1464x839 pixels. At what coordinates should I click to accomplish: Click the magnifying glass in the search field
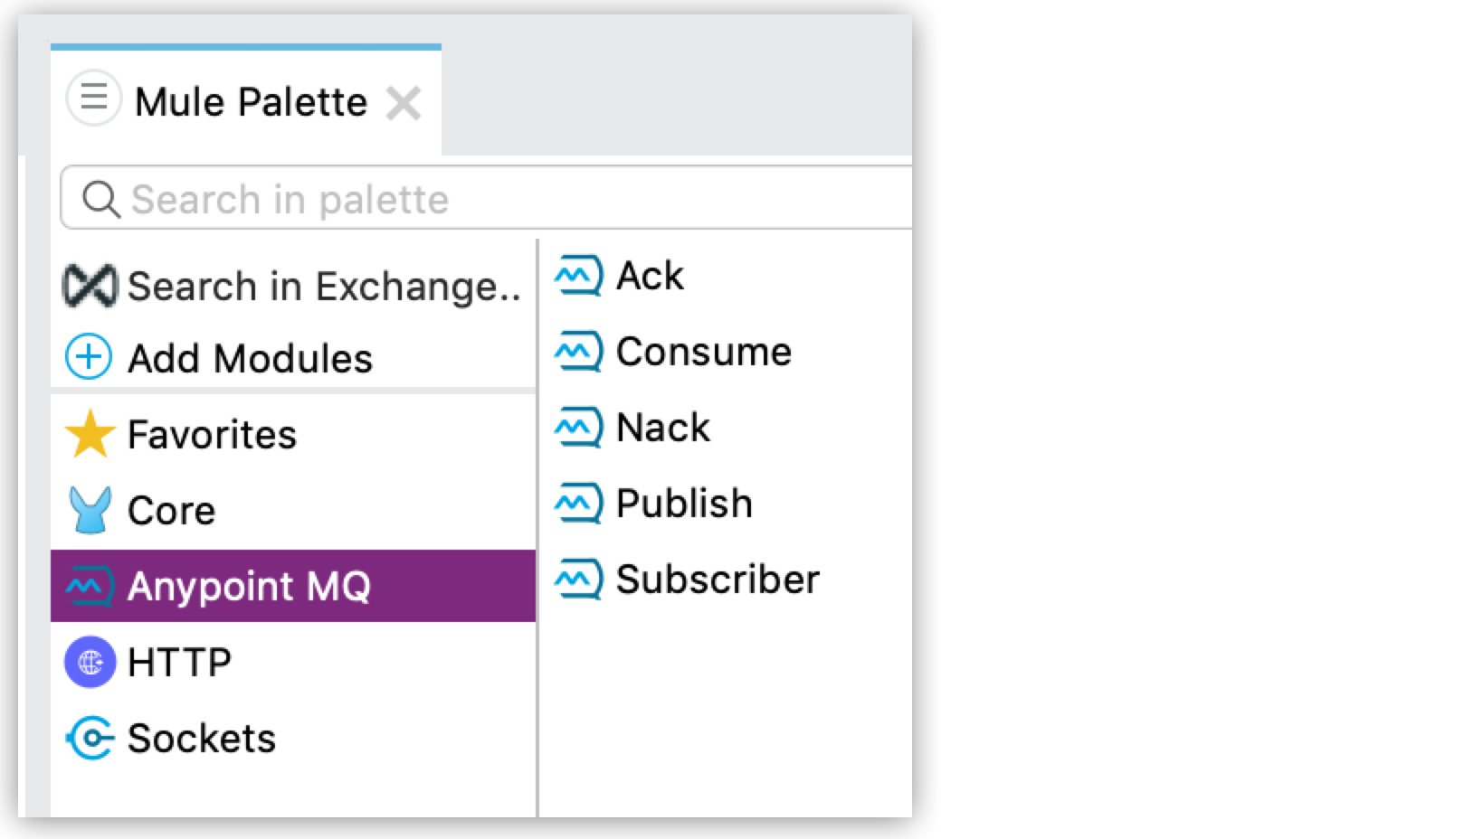pos(100,199)
